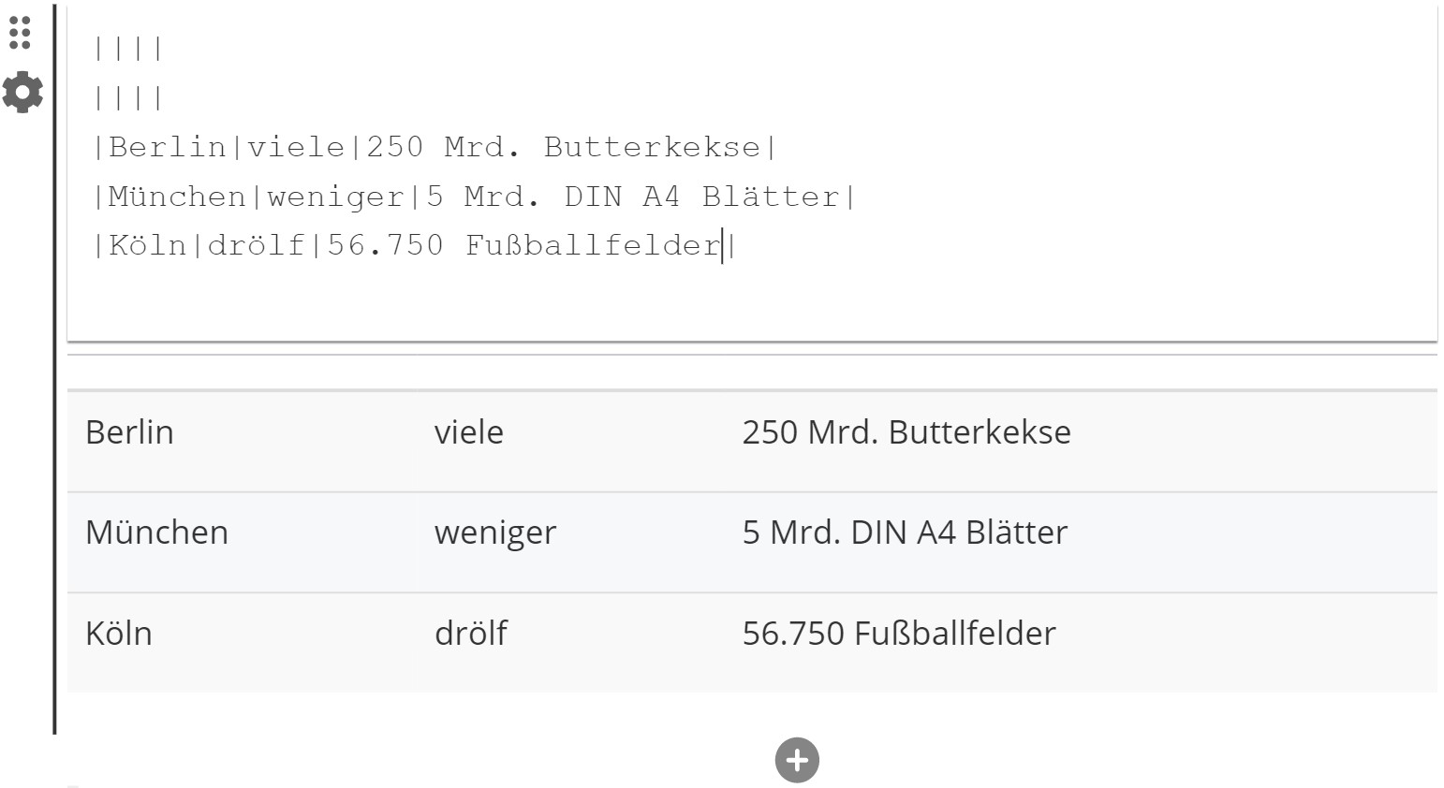This screenshot has height=788, width=1444.
Task: Click the drag handle dots icon
Action: tap(20, 33)
